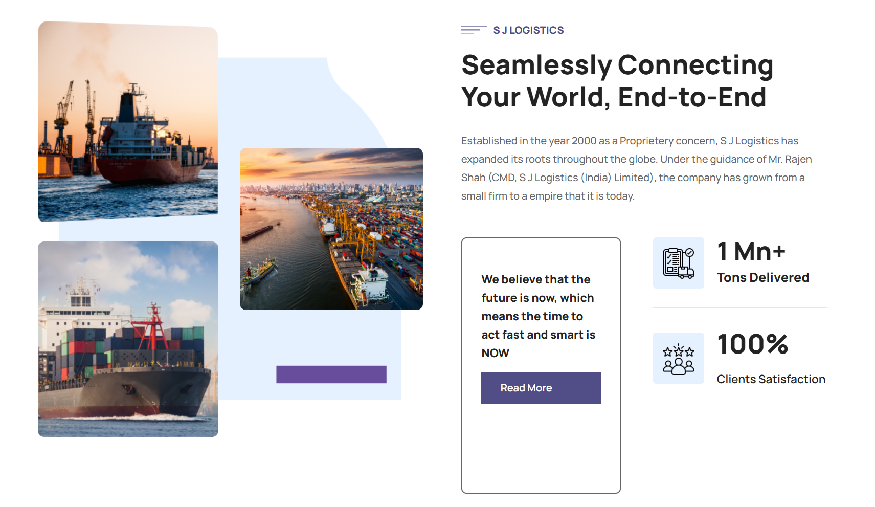Click the star-rated clients group icon
The image size is (875, 507).
point(678,358)
